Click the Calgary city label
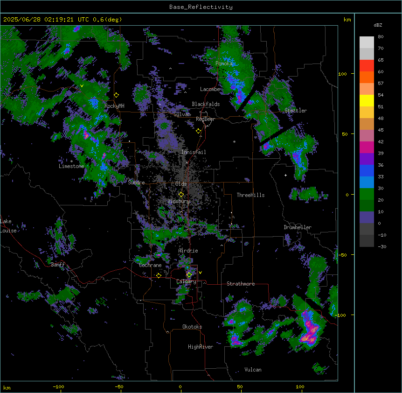Viewport: 402px width, 393px height. (x=186, y=281)
